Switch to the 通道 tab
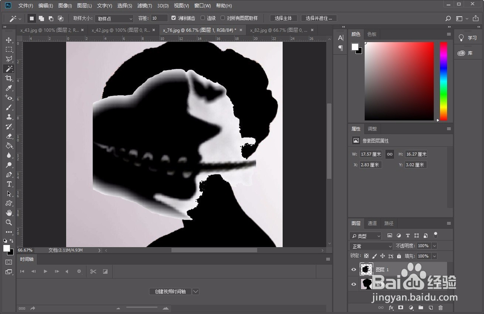 click(x=372, y=223)
